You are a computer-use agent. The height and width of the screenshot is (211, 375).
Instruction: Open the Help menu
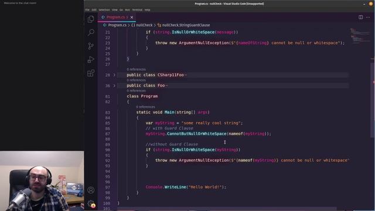147,10
